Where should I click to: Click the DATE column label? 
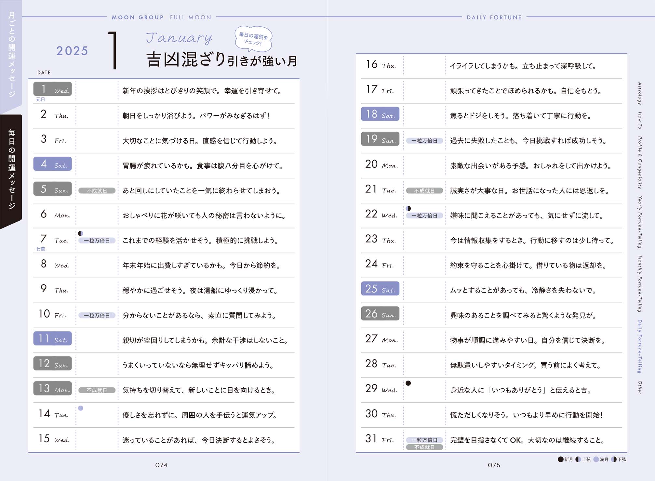(x=44, y=72)
